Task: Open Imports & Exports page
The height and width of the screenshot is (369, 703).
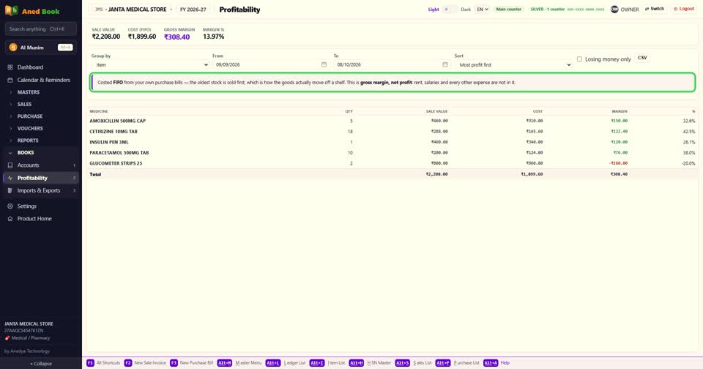Action: [40, 190]
